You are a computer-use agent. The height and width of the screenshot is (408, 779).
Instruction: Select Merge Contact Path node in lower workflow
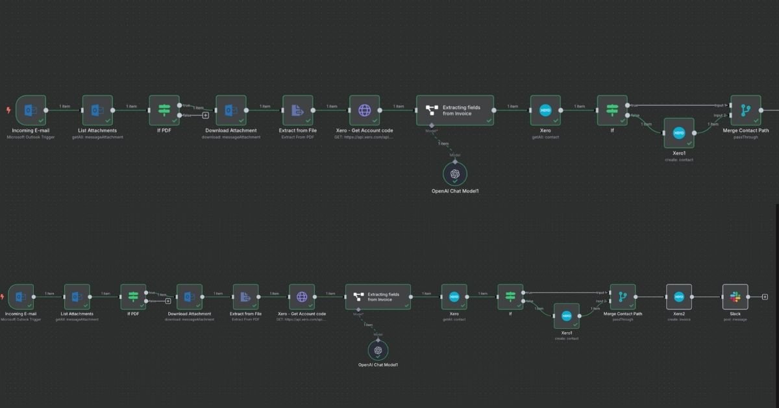pos(623,297)
